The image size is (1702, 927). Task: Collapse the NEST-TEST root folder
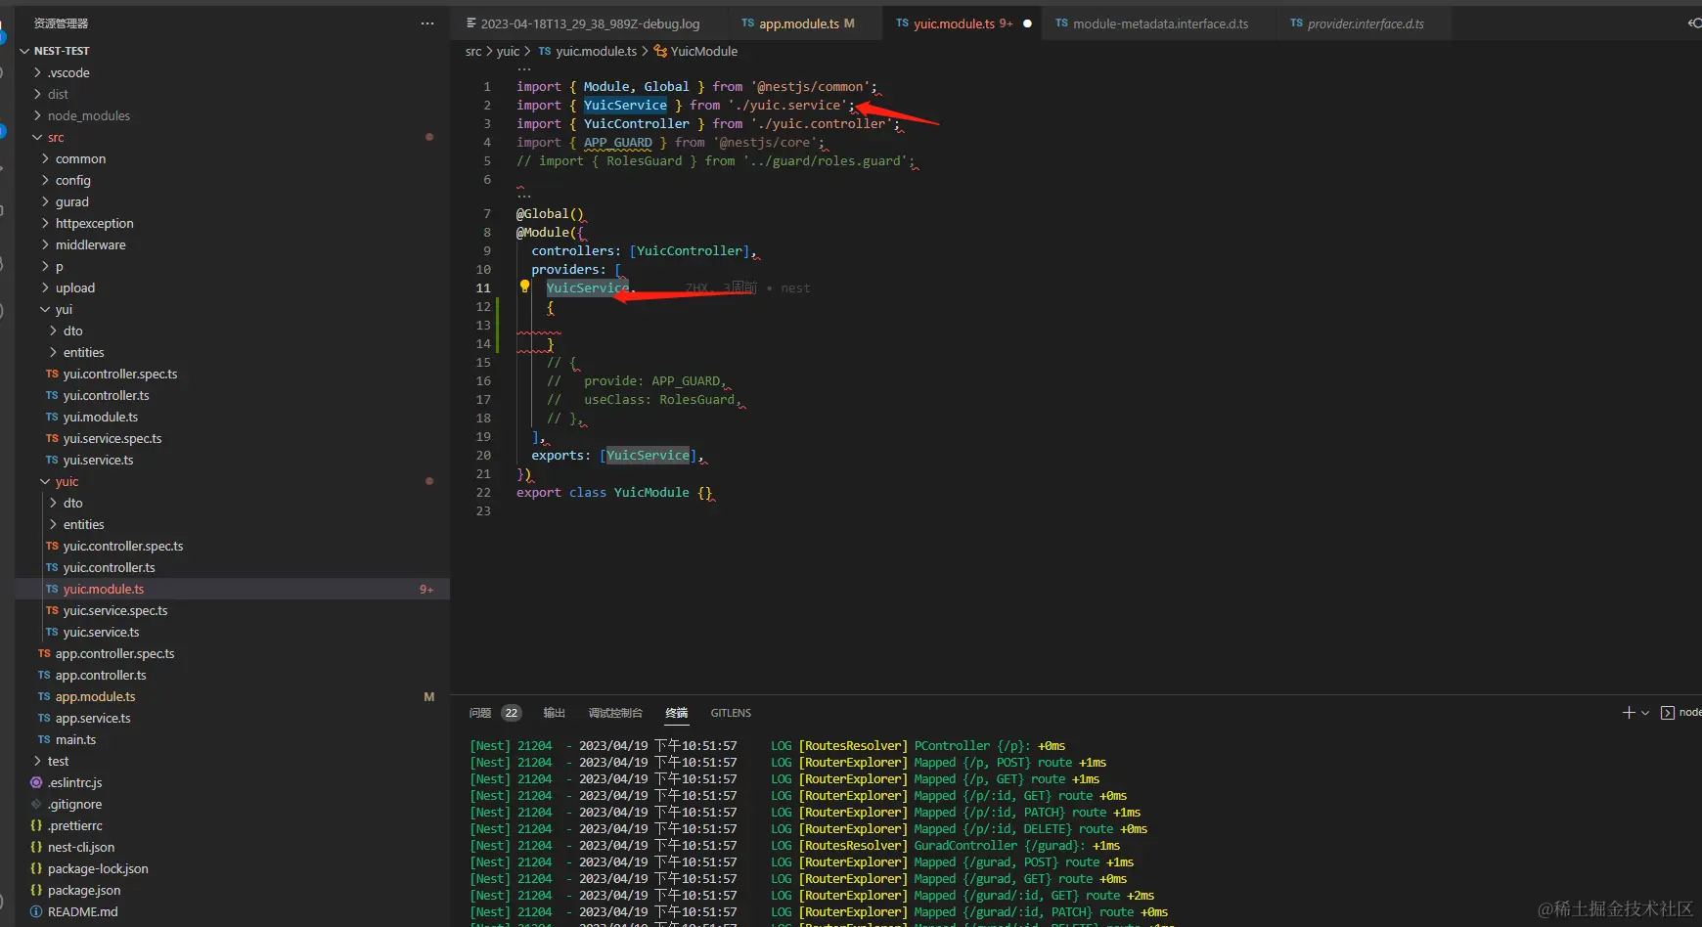(x=25, y=51)
